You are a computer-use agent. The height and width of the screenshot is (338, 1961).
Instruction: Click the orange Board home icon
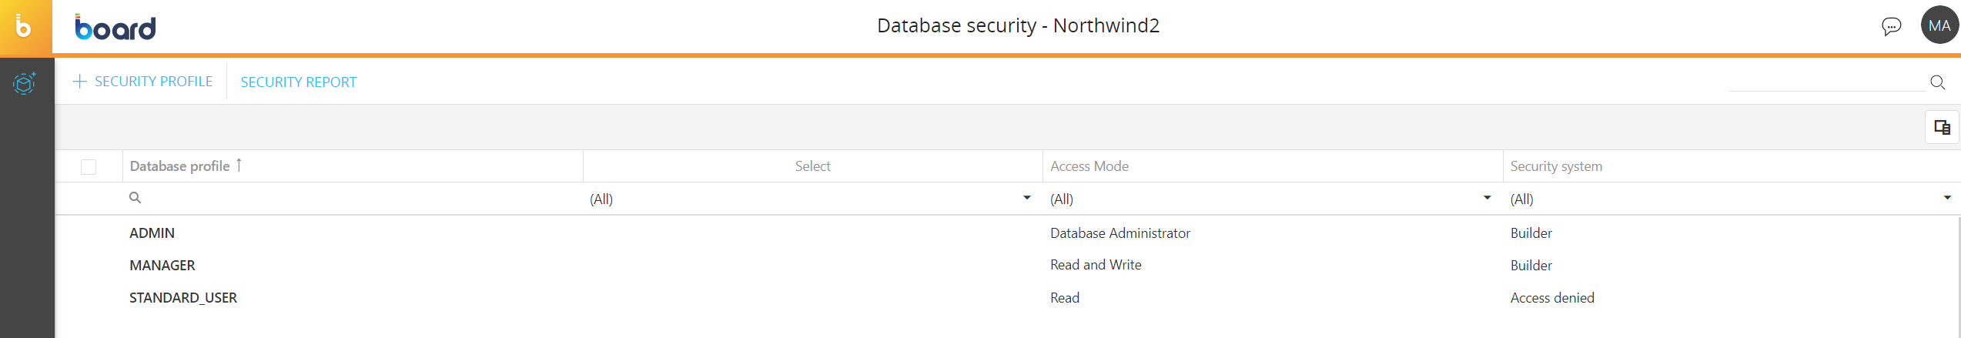(x=25, y=28)
